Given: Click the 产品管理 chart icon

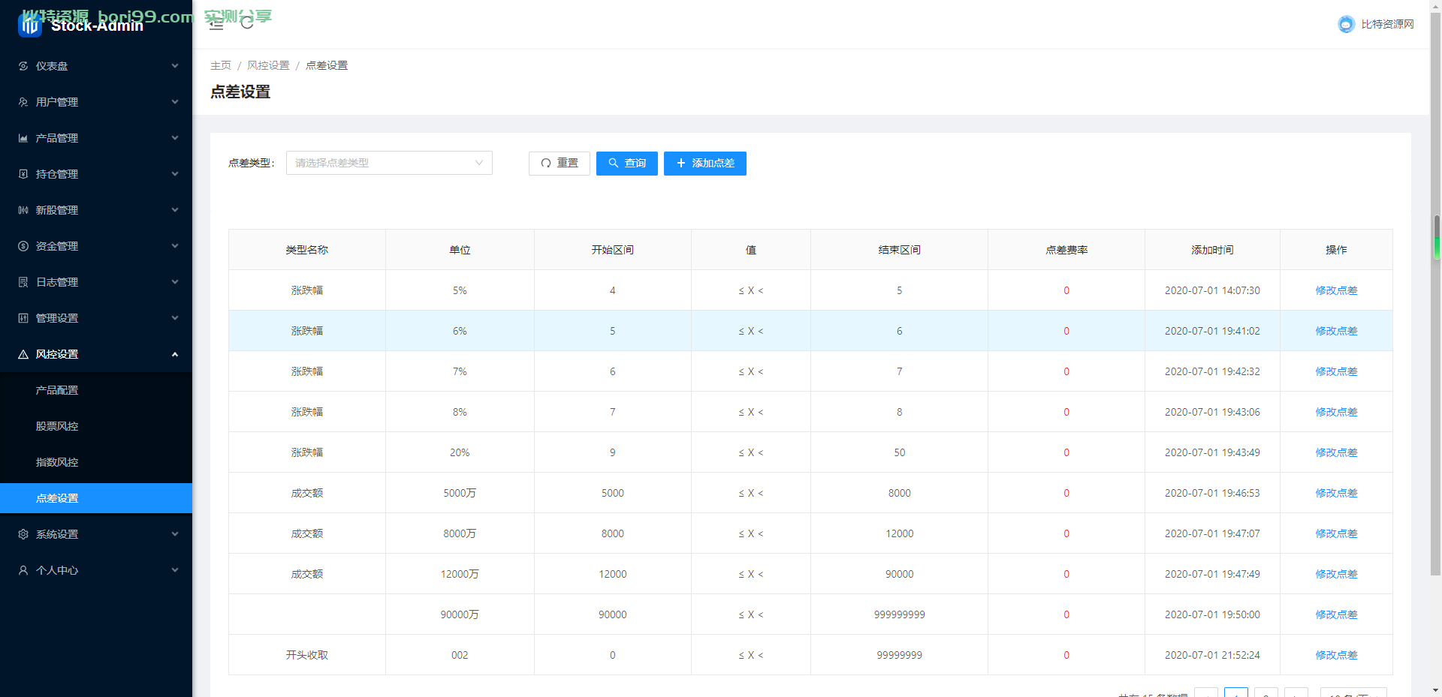Looking at the screenshot, I should [23, 138].
